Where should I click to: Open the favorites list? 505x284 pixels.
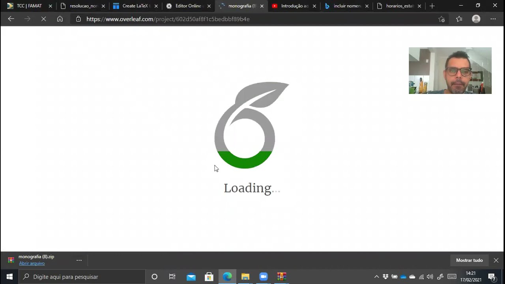coord(459,19)
